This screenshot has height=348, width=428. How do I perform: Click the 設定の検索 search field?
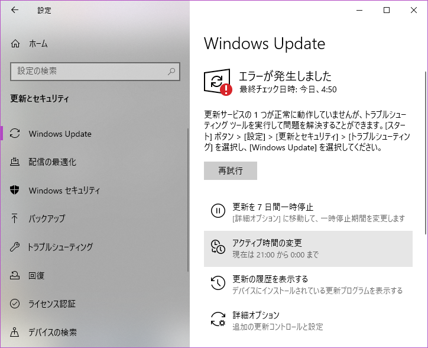point(95,72)
